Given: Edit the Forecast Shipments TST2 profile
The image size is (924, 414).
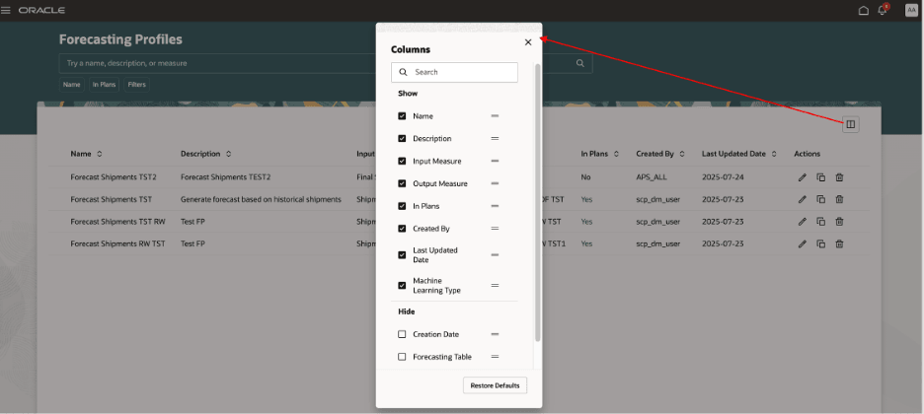Looking at the screenshot, I should (x=802, y=177).
